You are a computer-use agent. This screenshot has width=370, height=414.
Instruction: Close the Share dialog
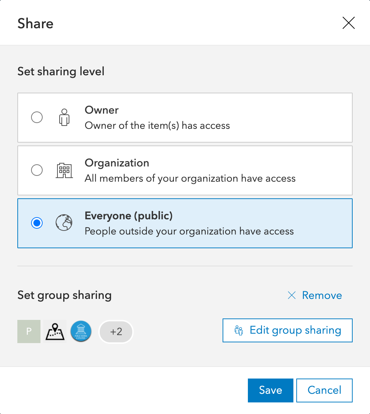(x=349, y=24)
